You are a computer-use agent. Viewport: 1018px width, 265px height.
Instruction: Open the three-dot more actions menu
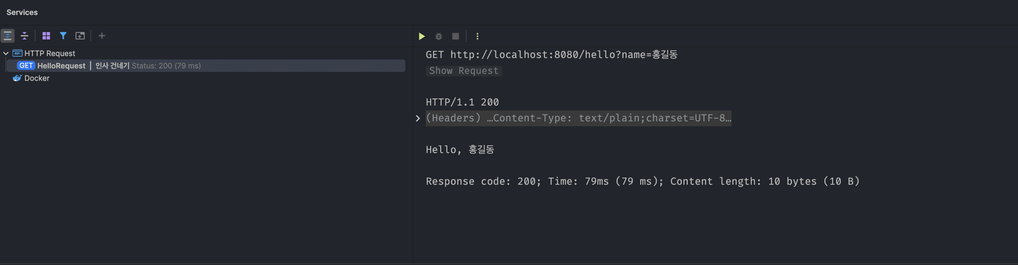(x=477, y=36)
